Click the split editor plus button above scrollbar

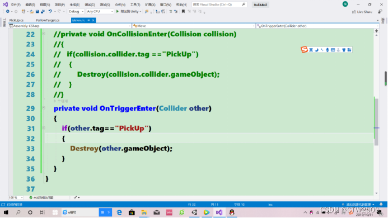pyautogui.click(x=376, y=31)
